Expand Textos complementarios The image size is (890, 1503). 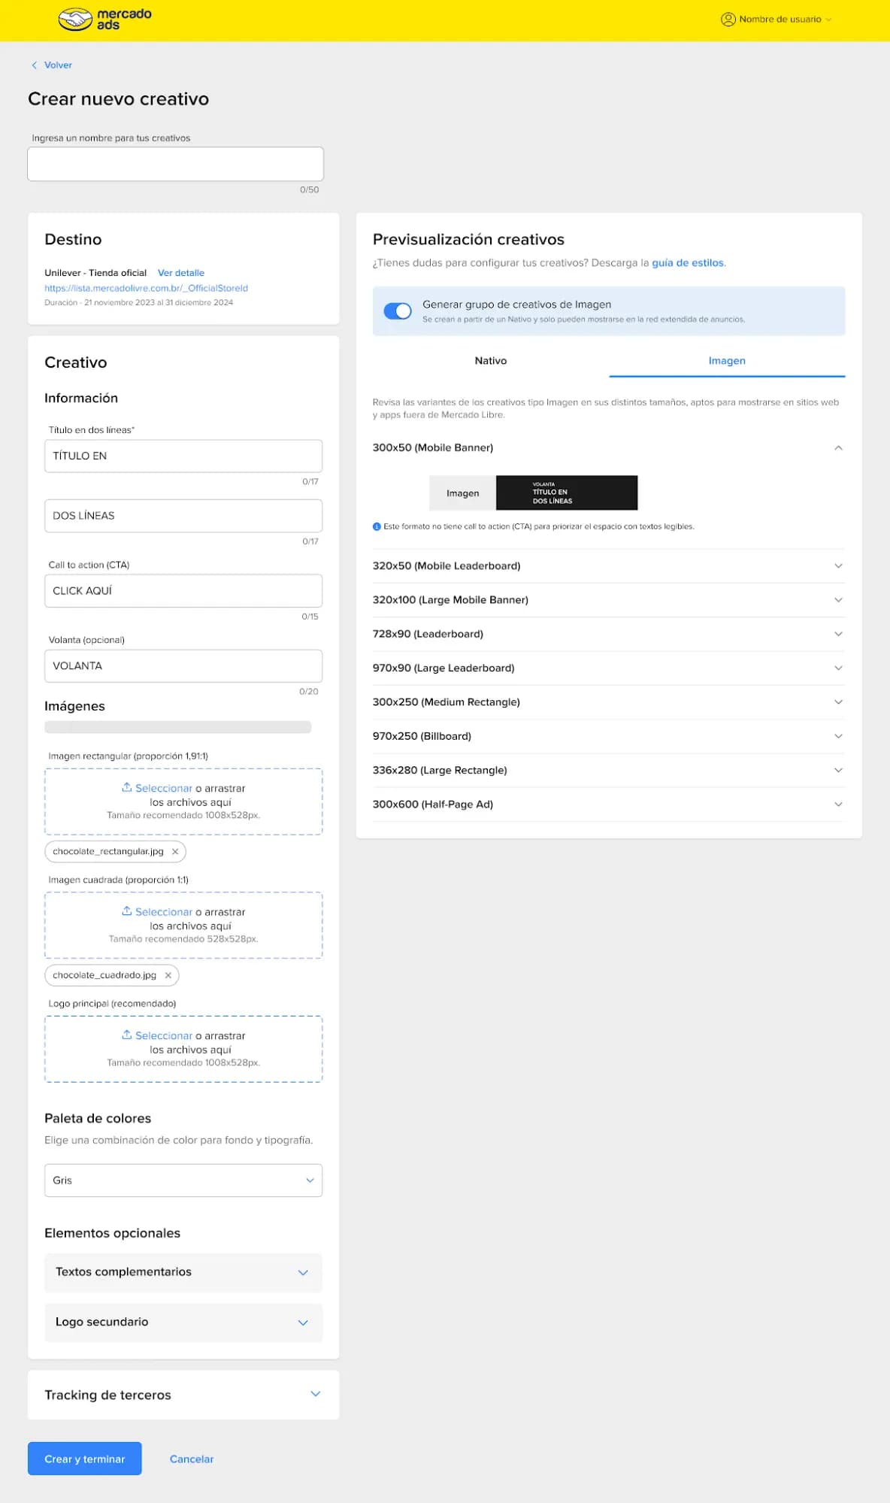pyautogui.click(x=183, y=1272)
